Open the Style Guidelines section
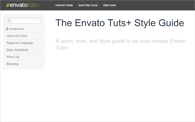Screen dimensions: 195x122 [x=18, y=50]
